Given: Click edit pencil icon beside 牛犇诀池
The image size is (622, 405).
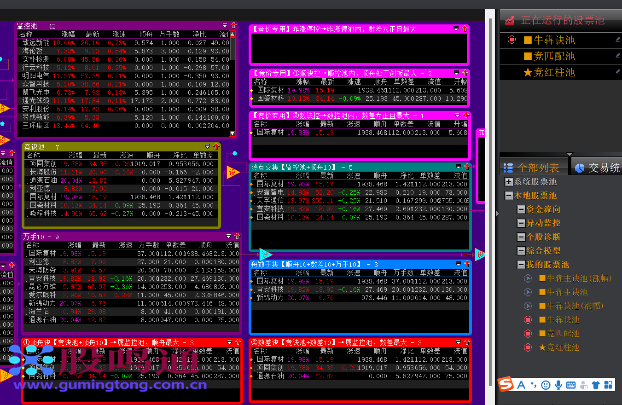Looking at the screenshot, I should [x=618, y=40].
